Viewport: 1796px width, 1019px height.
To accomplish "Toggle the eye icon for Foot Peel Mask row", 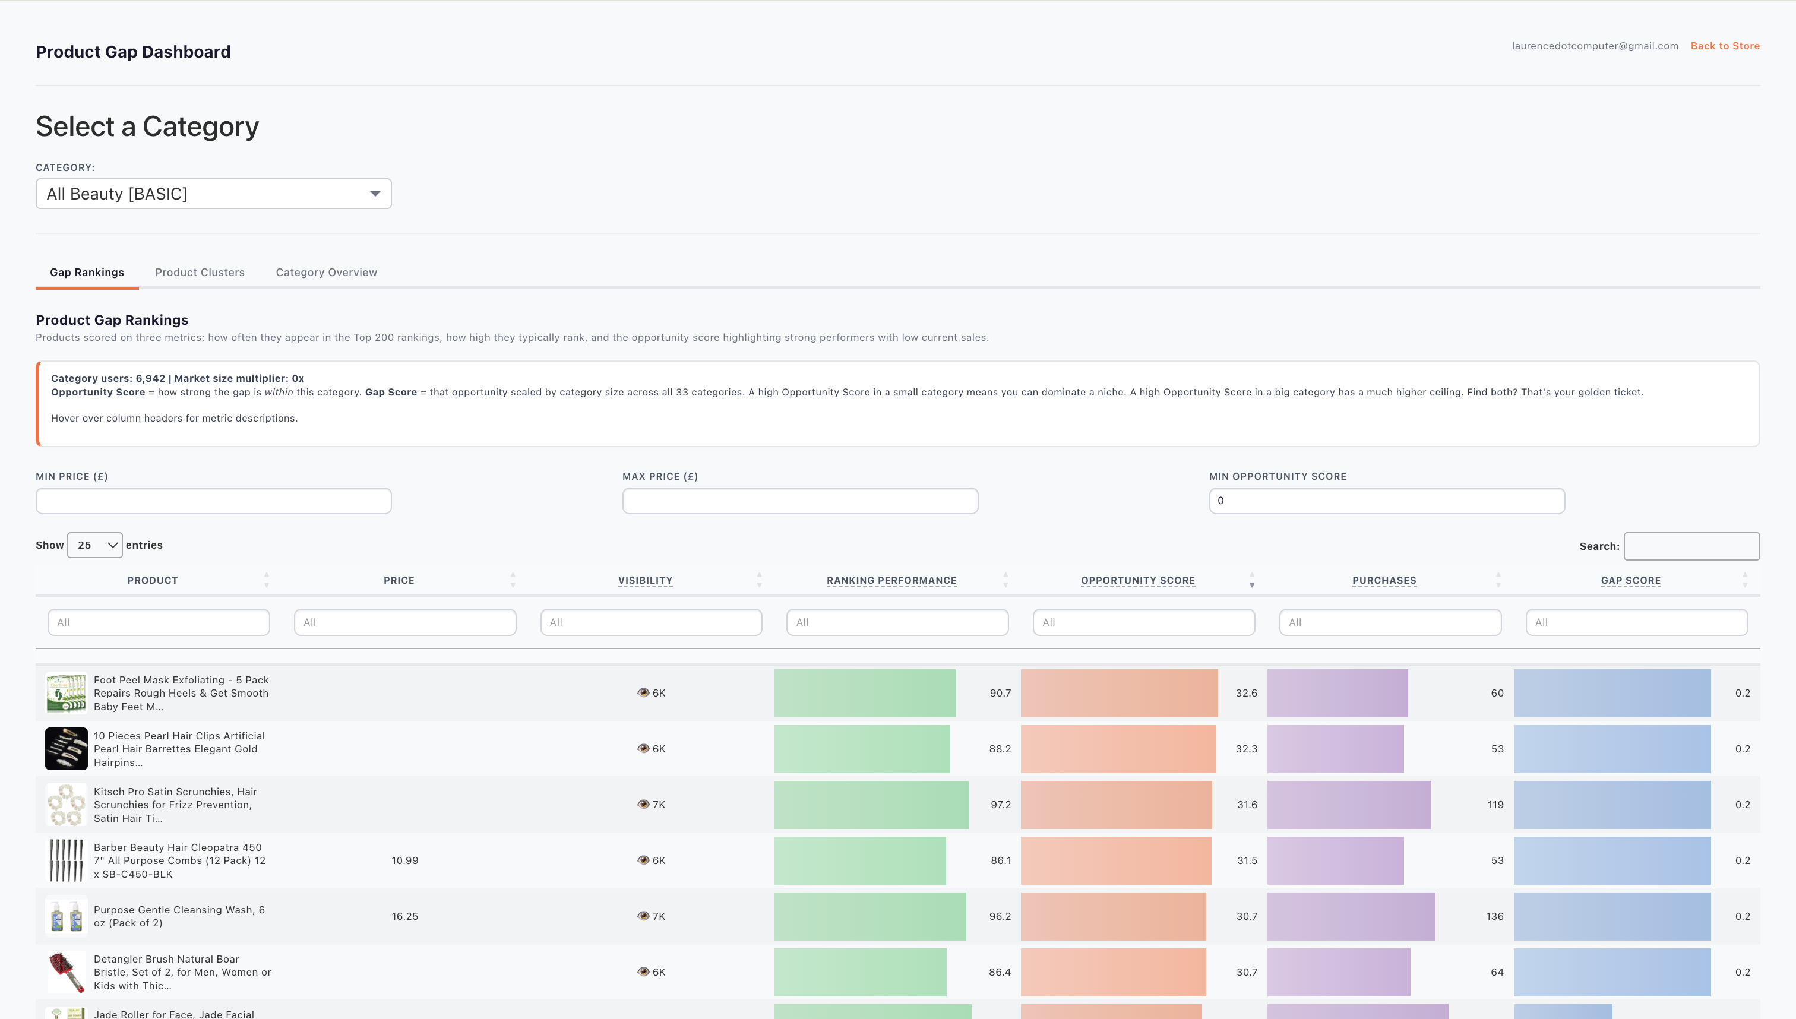I will coord(643,693).
